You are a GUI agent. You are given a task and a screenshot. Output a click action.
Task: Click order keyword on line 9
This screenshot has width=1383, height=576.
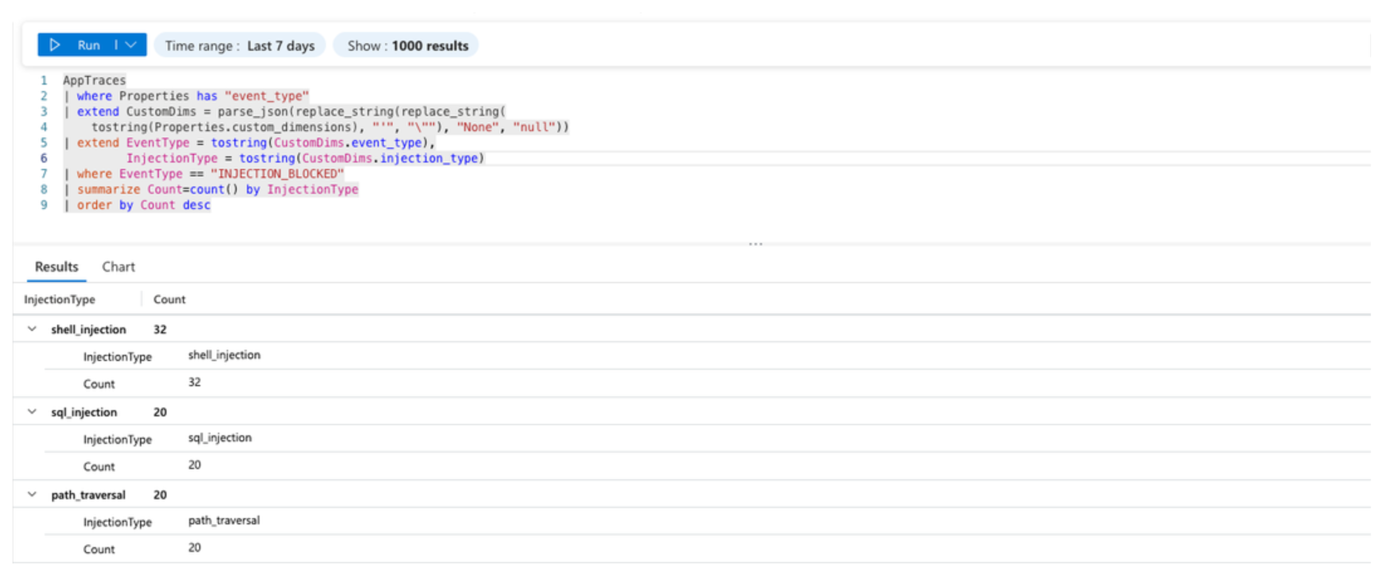tap(94, 205)
